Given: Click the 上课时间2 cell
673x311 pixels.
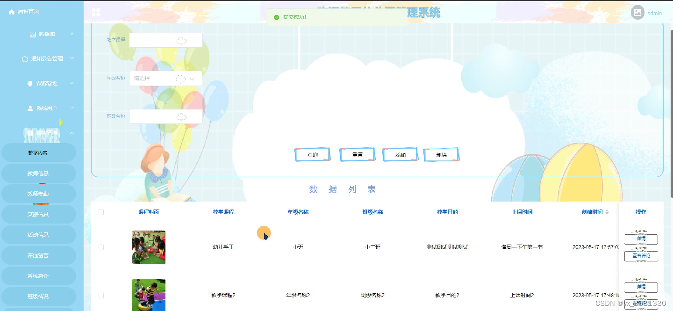Looking at the screenshot, I should [x=522, y=295].
